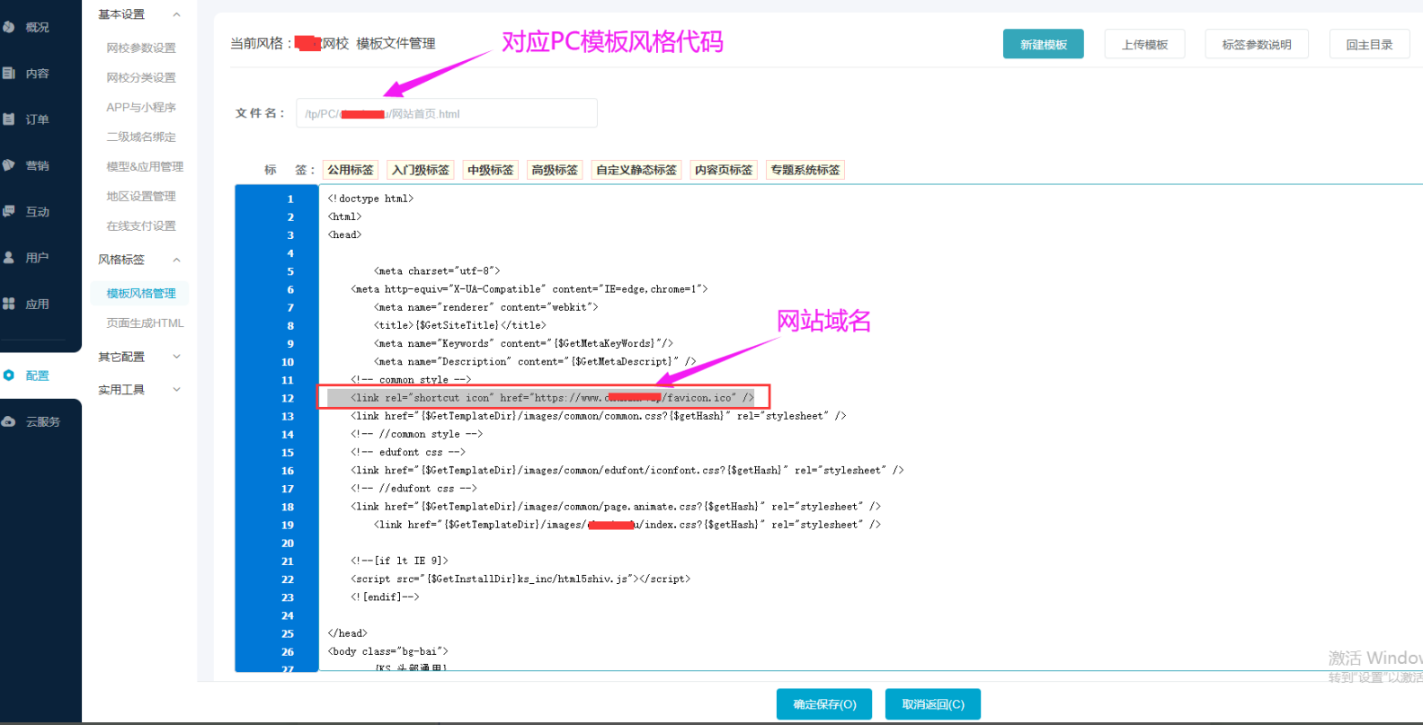Switch to the 公用标签 tag tab
The width and height of the screenshot is (1423, 725).
(x=350, y=170)
